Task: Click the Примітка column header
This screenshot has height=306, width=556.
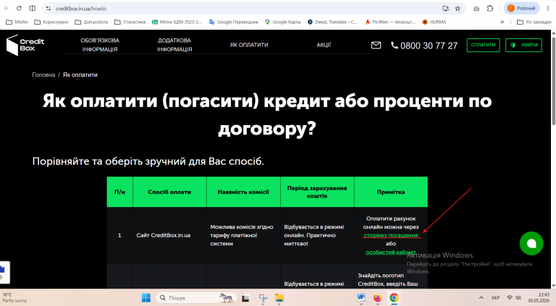Action: pyautogui.click(x=391, y=192)
